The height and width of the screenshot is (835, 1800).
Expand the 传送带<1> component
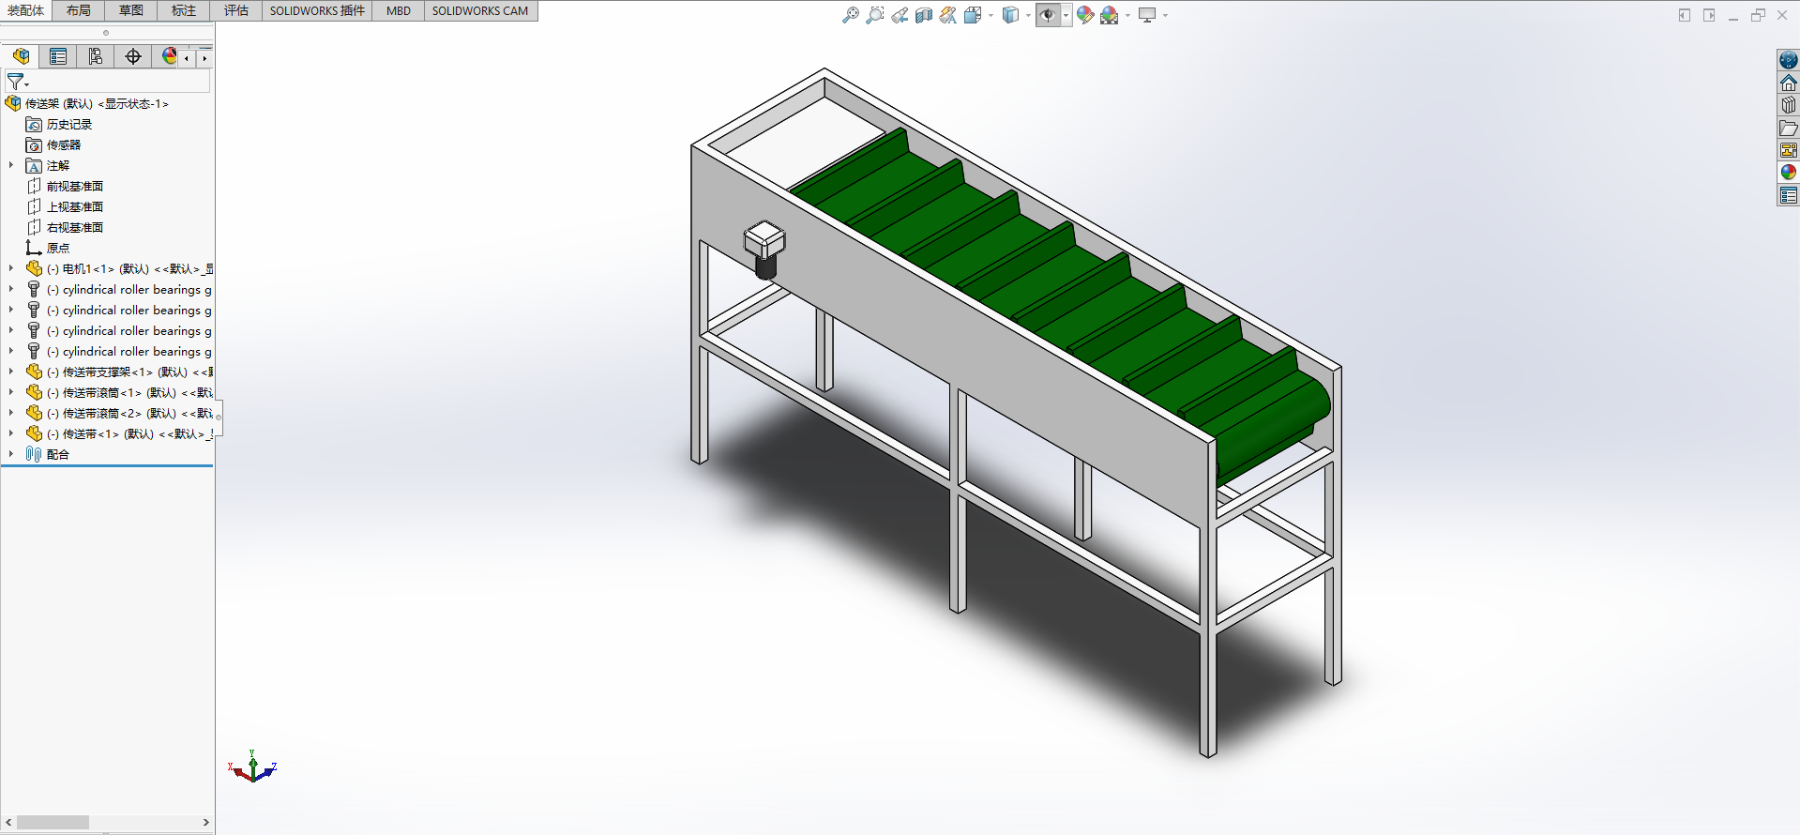pyautogui.click(x=11, y=433)
